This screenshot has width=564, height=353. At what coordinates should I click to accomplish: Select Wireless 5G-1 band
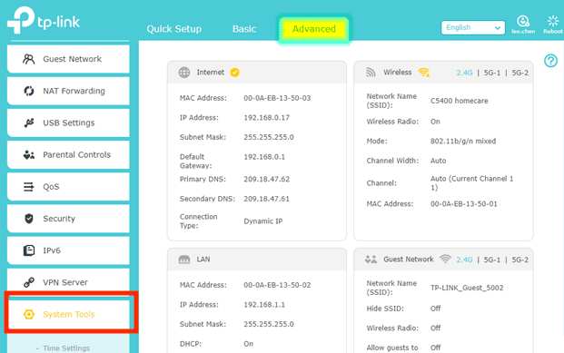coord(492,73)
